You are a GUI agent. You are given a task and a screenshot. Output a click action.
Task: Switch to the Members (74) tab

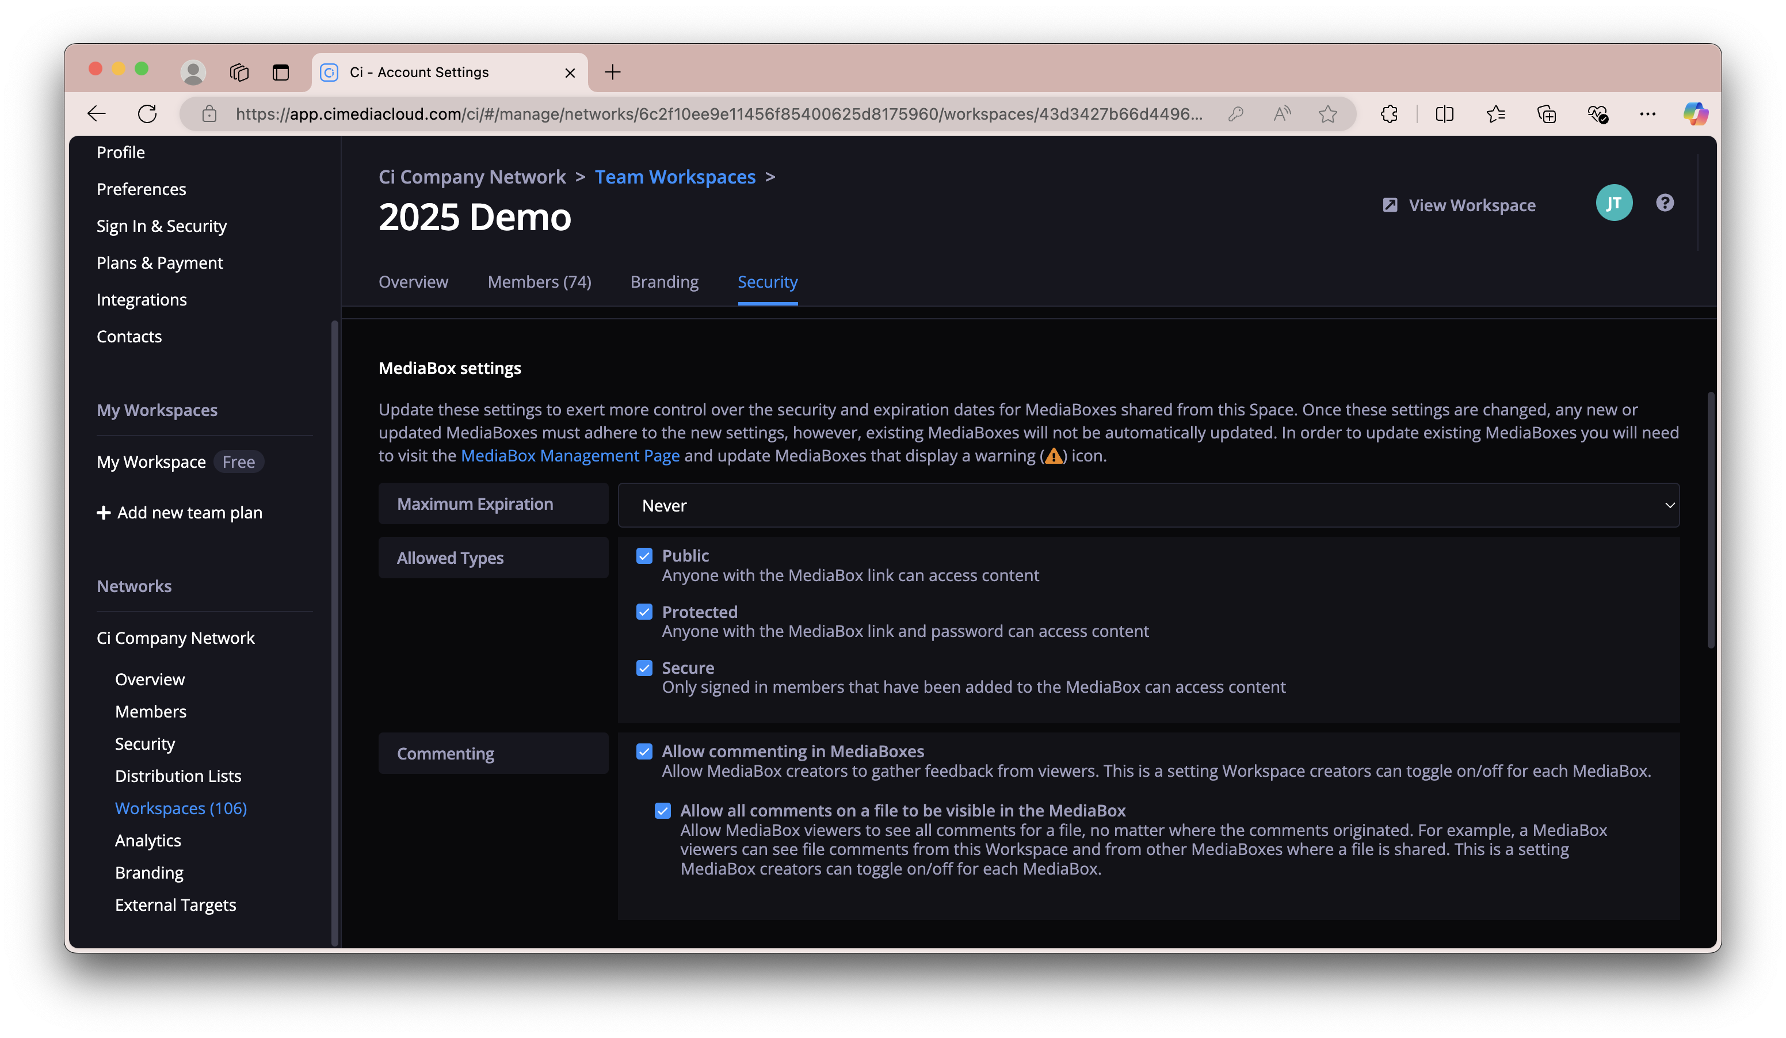pos(539,282)
